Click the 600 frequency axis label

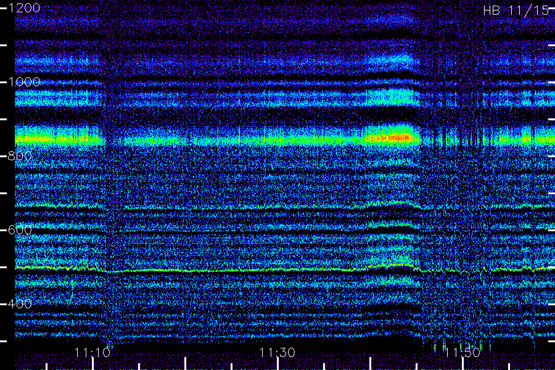[20, 230]
